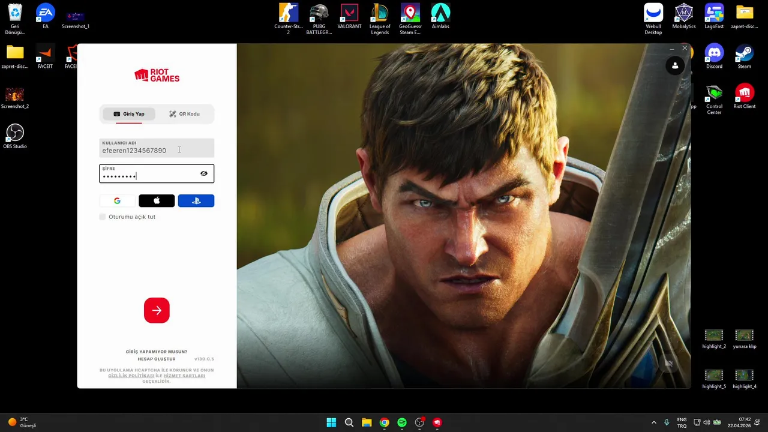Screen dimensions: 768x432
Task: Open the volume speaker tray icon
Action: pos(706,422)
